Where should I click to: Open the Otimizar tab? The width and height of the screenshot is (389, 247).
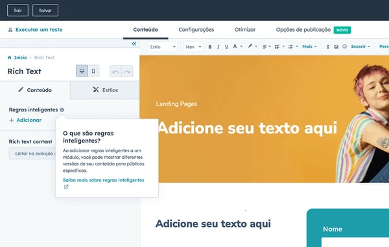(245, 30)
